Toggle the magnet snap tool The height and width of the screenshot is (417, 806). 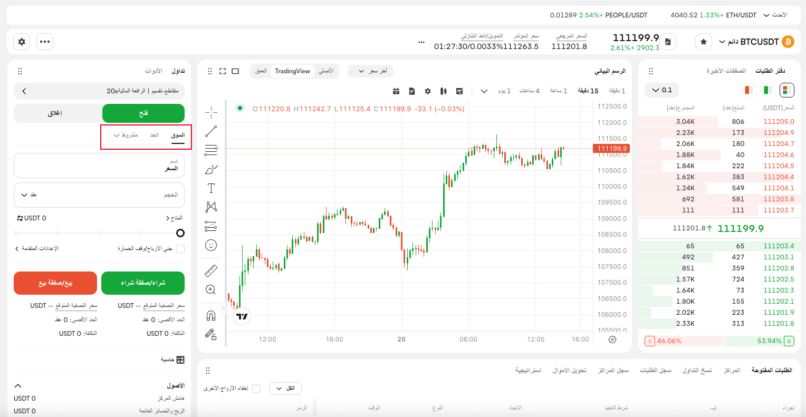tap(211, 316)
